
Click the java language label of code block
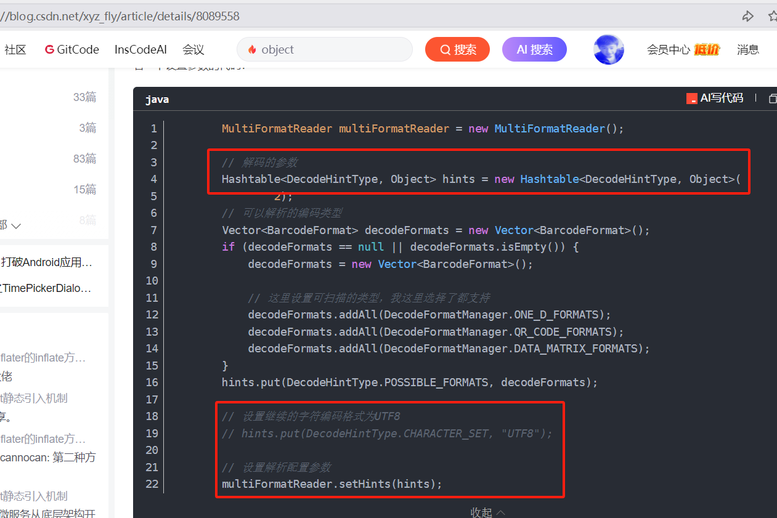pyautogui.click(x=157, y=99)
